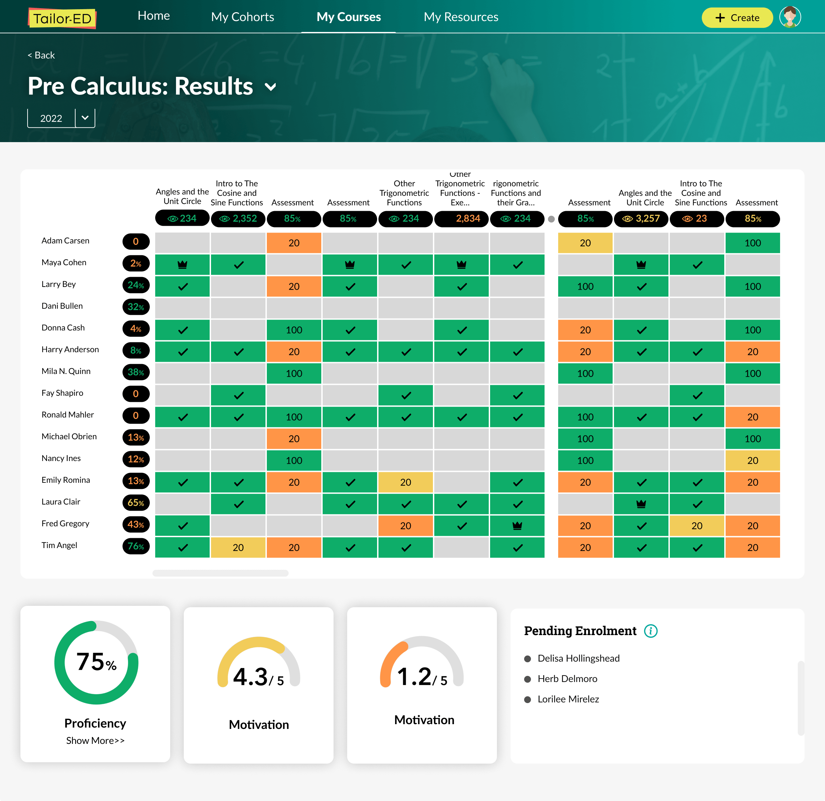The width and height of the screenshot is (825, 801).
Task: Open the My Resources tab
Action: (461, 17)
